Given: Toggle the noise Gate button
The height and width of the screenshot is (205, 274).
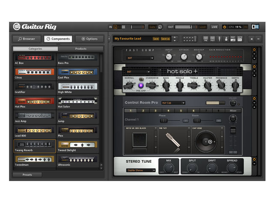Looking at the screenshot, I should pos(152,27).
